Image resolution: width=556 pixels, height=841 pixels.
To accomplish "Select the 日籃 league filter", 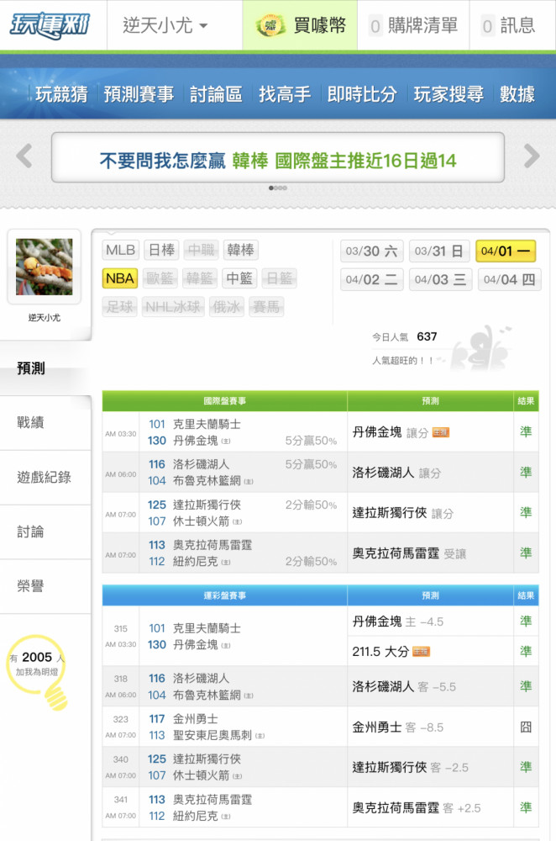I will click(x=279, y=278).
